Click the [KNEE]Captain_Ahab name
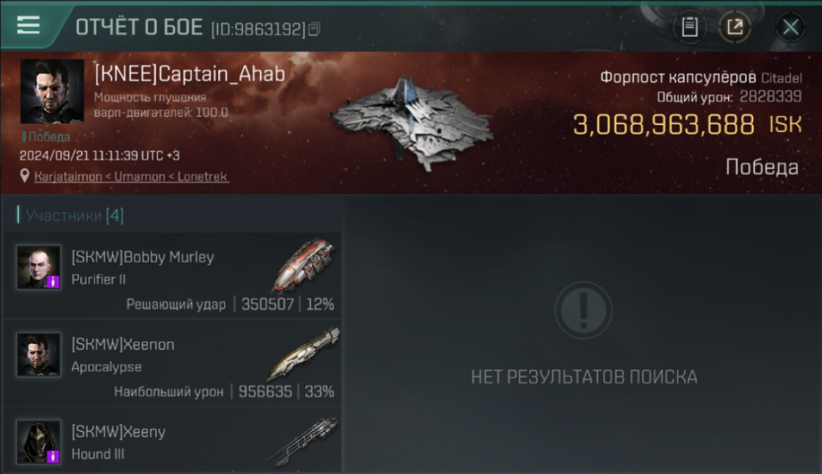The height and width of the screenshot is (474, 822). tap(190, 74)
